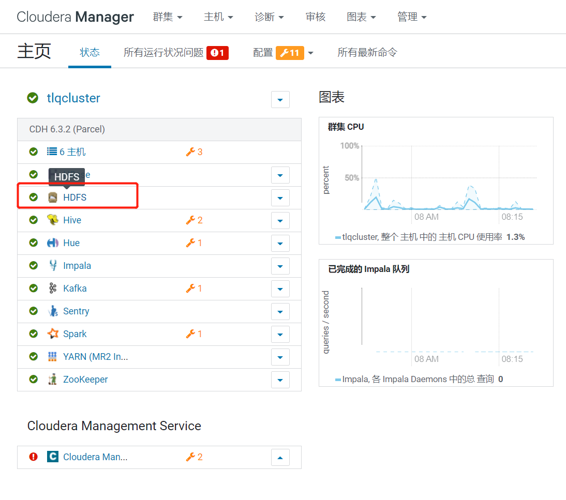Open the 图表 menu
Screen dimensions: 566x500
pyautogui.click(x=361, y=17)
